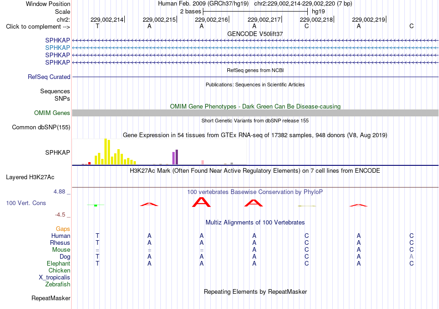
Task: Open the 100 Vert. Cons track label
Action: point(26,203)
